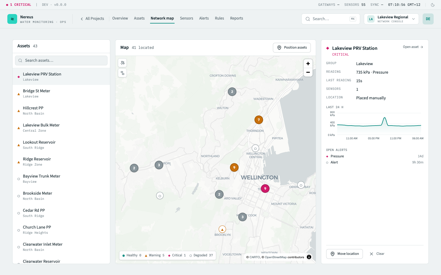
Task: Open the Pressure open alert
Action: click(x=375, y=156)
